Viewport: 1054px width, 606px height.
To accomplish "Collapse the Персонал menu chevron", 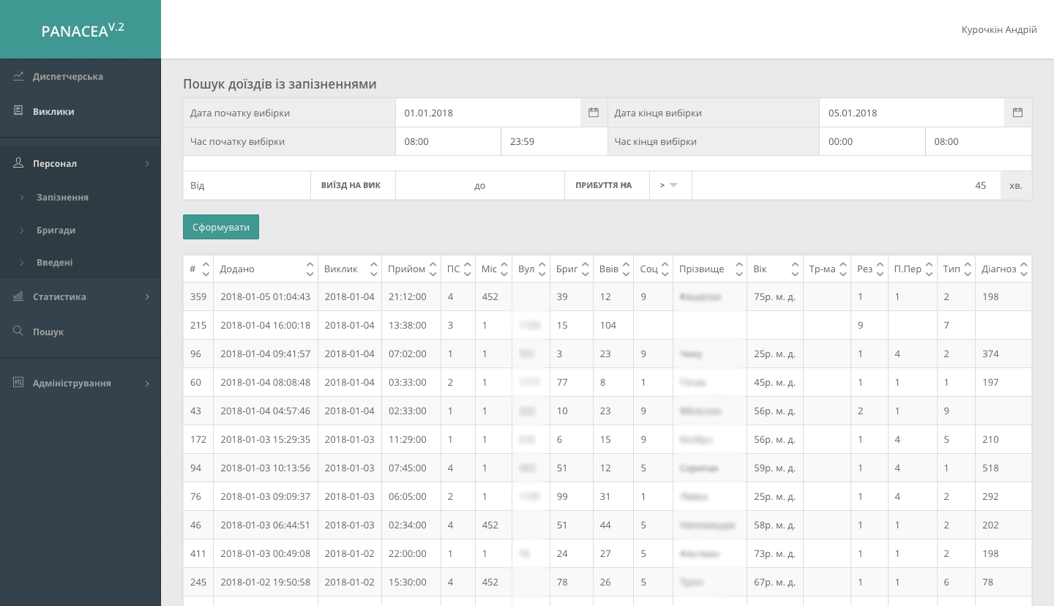I will point(147,164).
